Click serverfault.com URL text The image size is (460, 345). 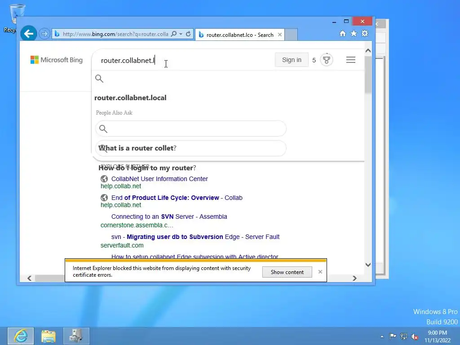click(x=122, y=245)
